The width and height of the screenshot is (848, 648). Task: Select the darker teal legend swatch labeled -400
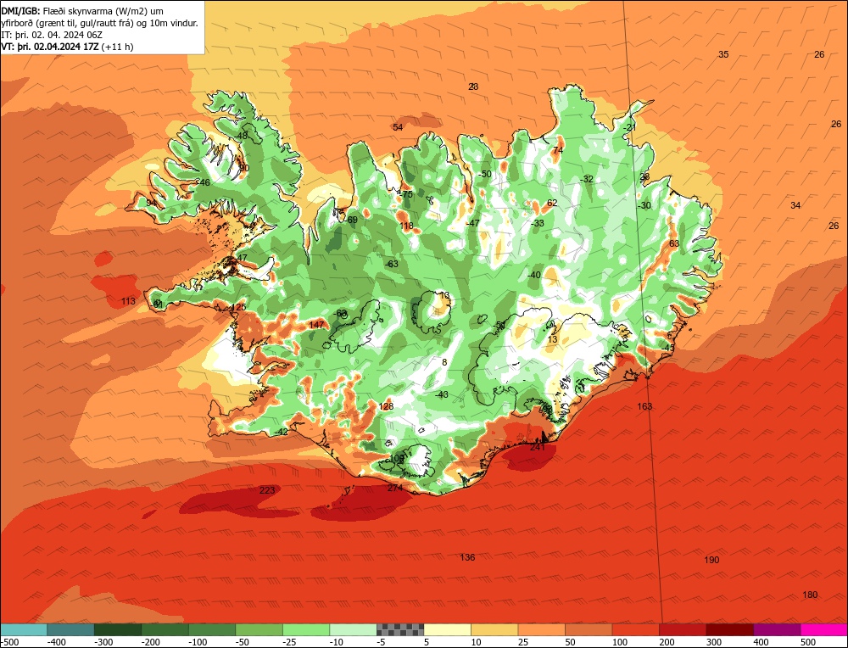[x=70, y=629]
